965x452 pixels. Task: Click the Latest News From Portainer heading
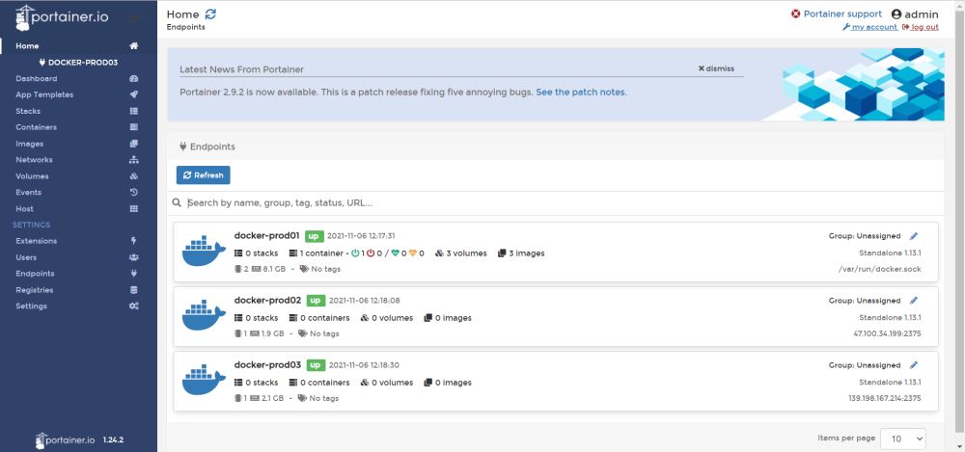[242, 69]
